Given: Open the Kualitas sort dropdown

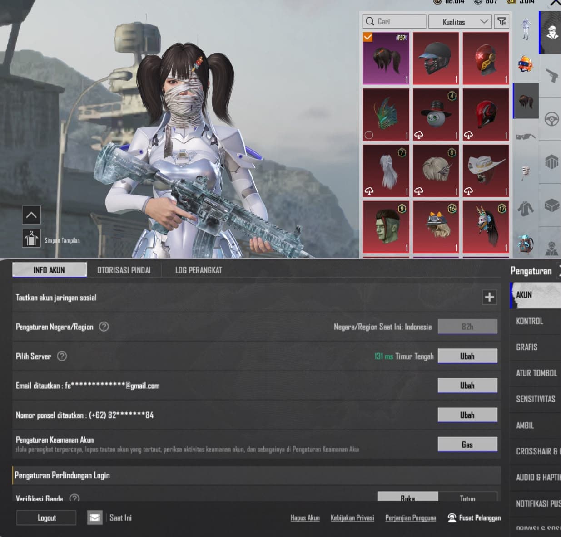Looking at the screenshot, I should point(460,21).
